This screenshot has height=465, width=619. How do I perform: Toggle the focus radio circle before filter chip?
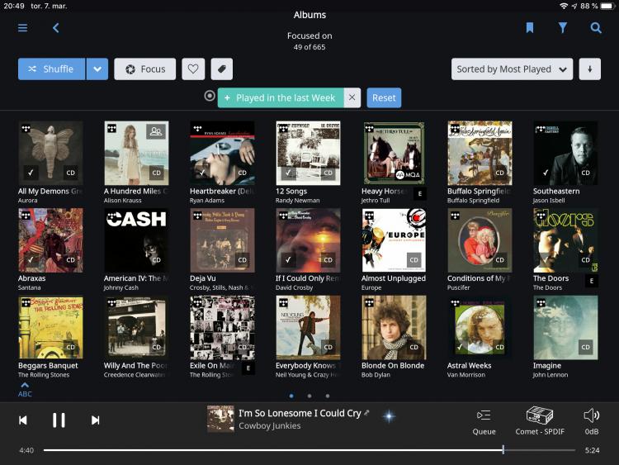[210, 96]
